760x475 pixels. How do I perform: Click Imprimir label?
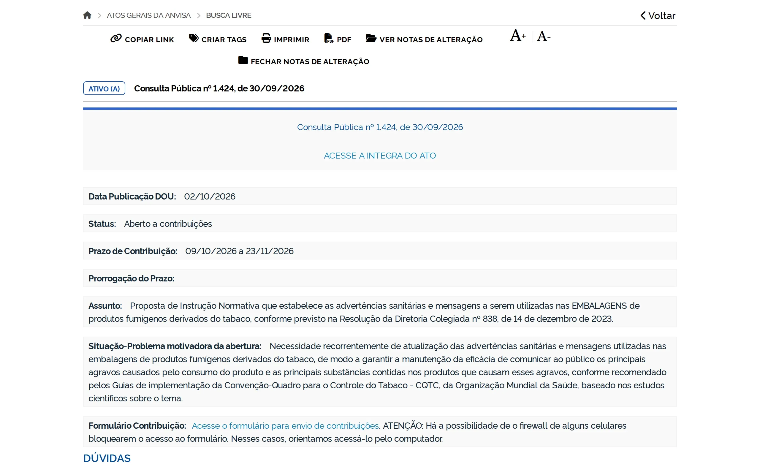[292, 39]
